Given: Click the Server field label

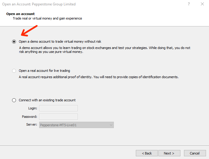Looking at the screenshot, I should pyautogui.click(x=32, y=125).
